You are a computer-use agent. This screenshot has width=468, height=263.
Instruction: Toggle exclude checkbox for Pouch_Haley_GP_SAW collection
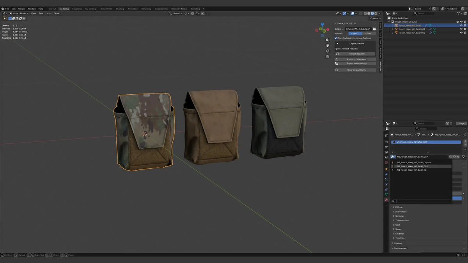[457, 22]
